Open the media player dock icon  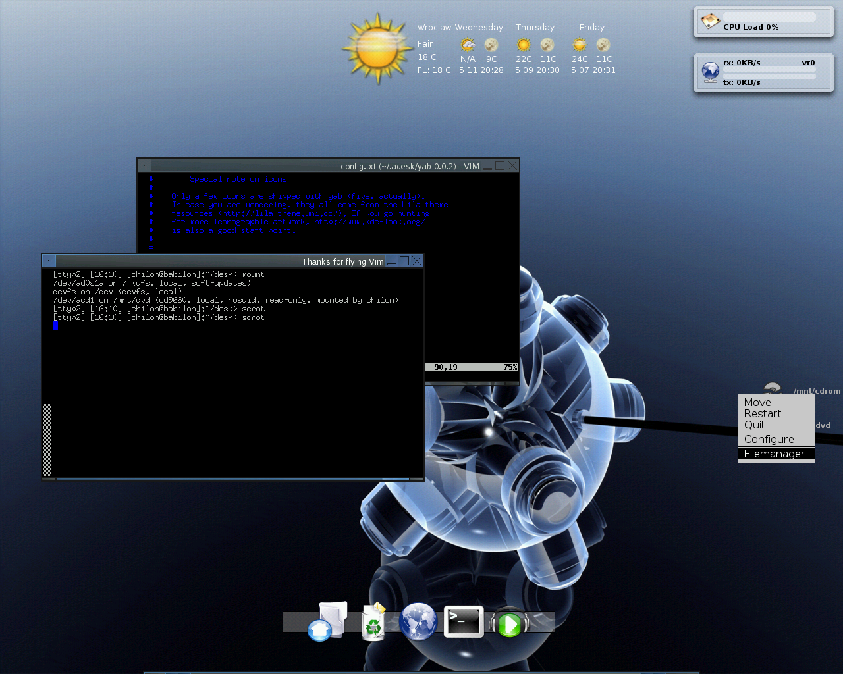(510, 624)
